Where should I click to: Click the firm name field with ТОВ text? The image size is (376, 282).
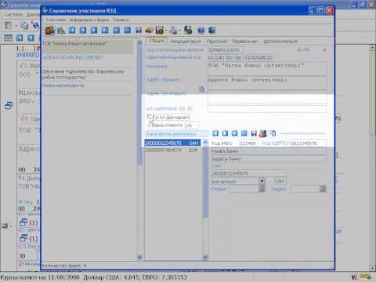click(x=267, y=69)
